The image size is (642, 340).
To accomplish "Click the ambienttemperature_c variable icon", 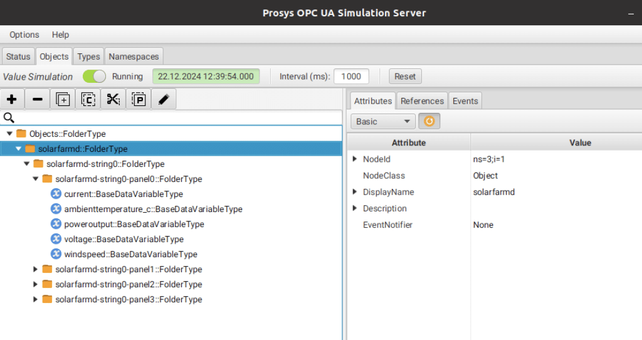I will [56, 209].
